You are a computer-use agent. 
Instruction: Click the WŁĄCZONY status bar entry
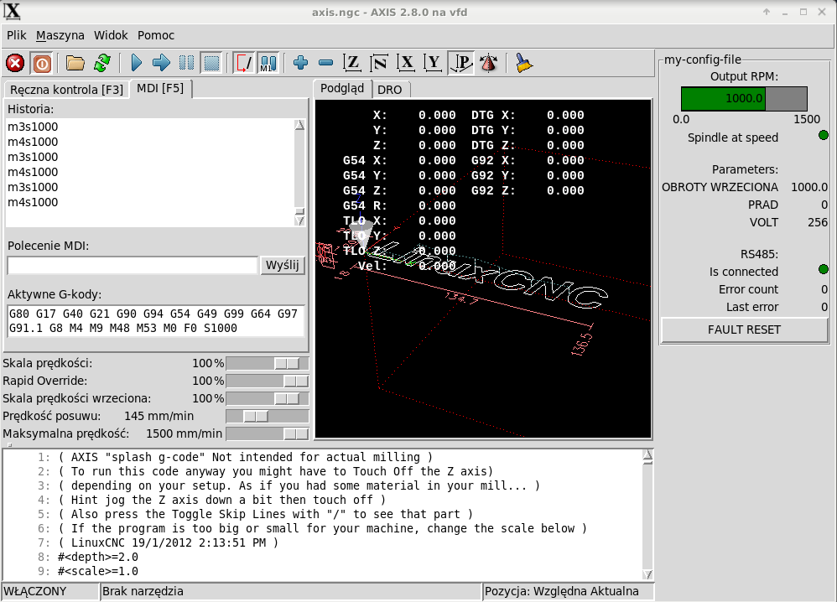click(50, 591)
